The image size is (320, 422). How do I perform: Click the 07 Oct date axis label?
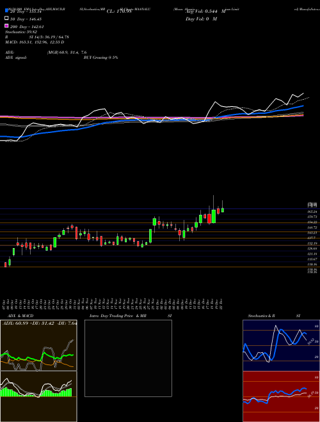(x=5, y=303)
